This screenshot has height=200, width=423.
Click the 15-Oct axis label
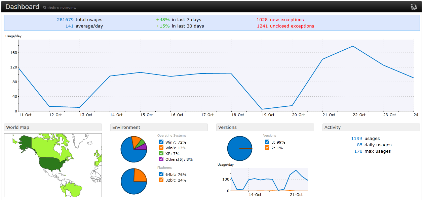[x=147, y=115]
